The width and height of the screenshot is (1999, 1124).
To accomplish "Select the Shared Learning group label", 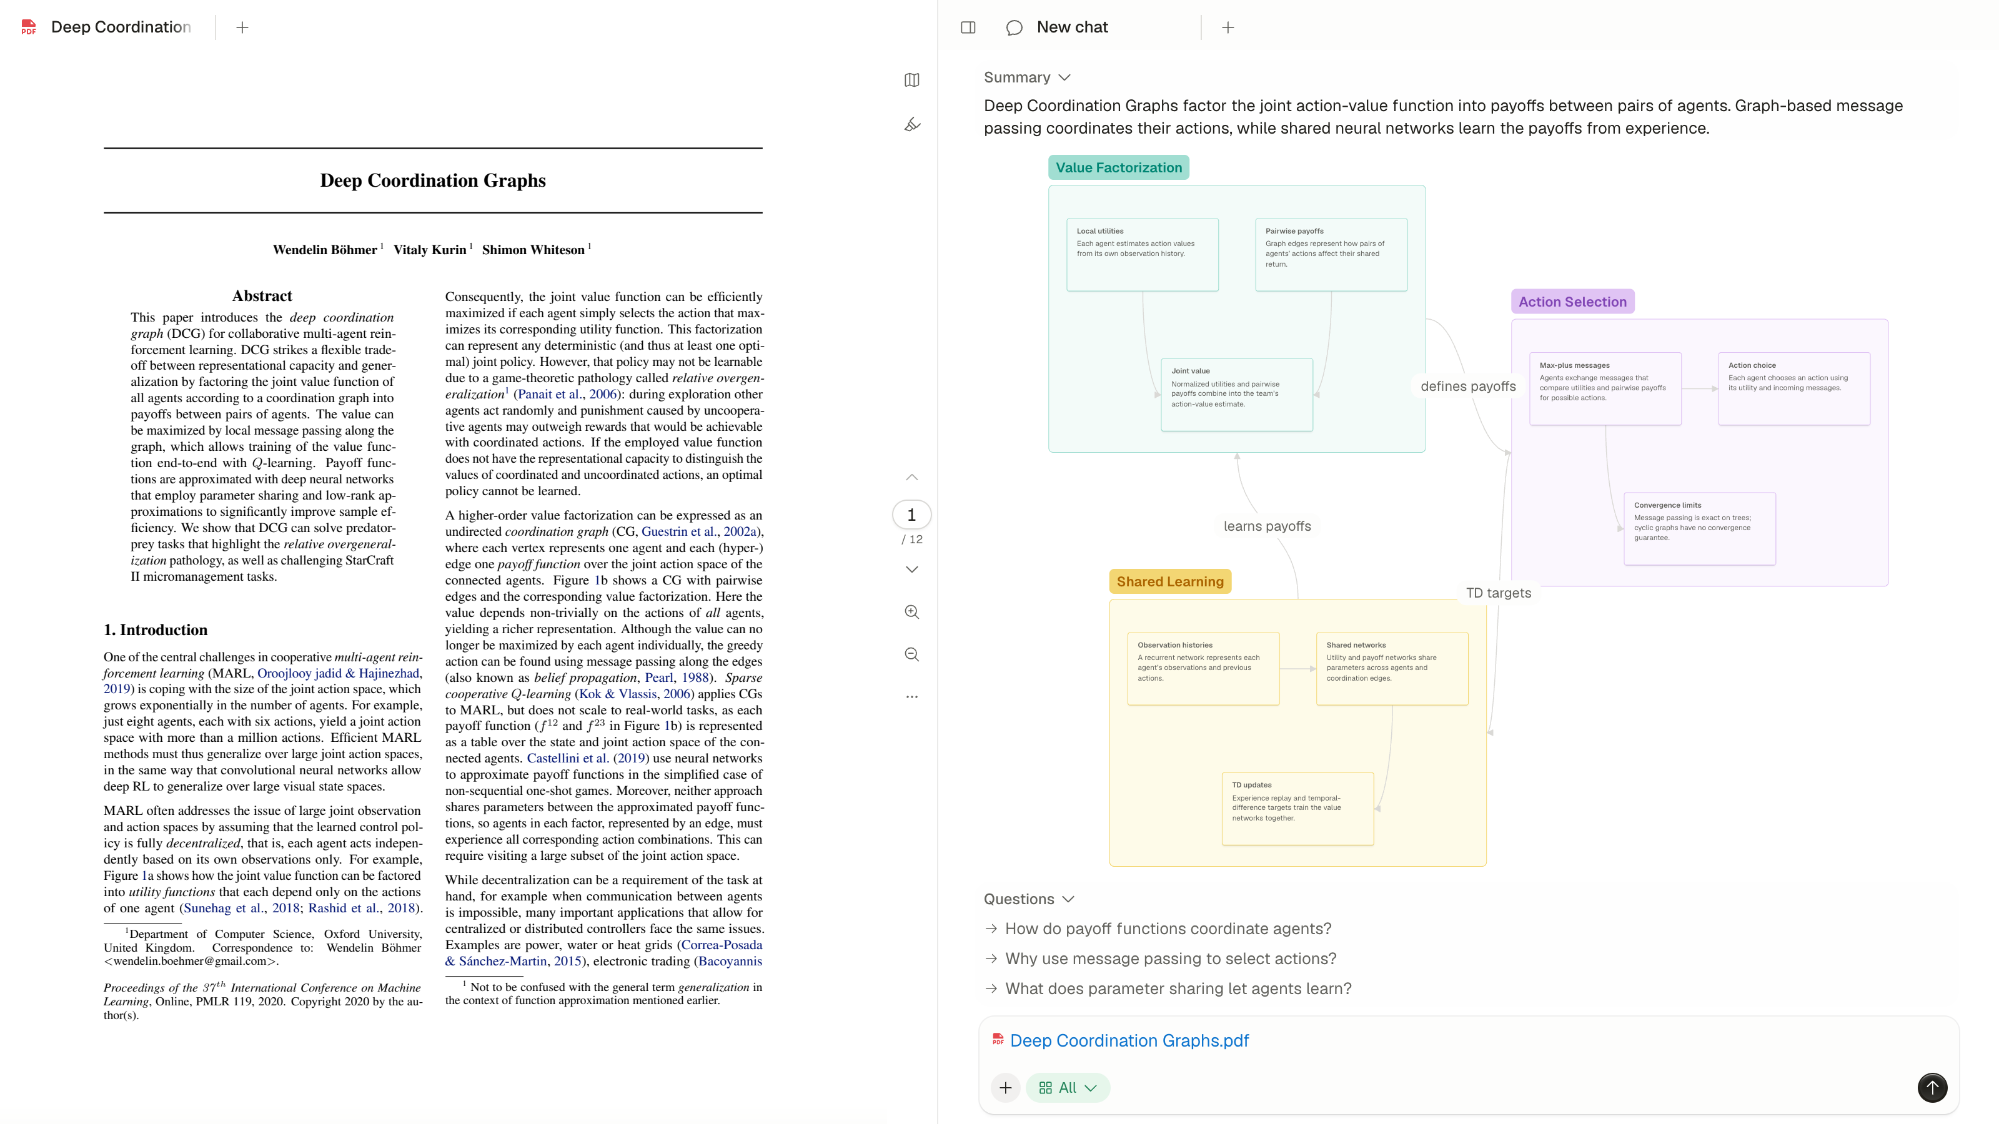I will pos(1169,582).
